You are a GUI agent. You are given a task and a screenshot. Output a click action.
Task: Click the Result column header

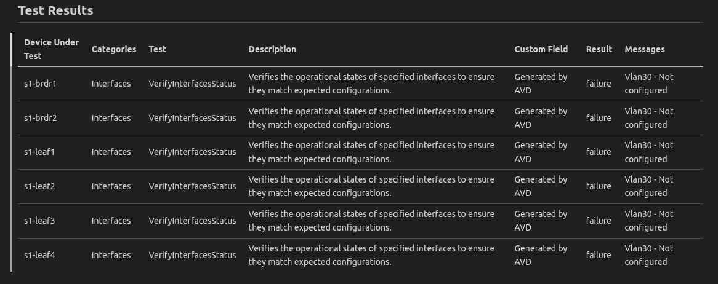pos(599,49)
